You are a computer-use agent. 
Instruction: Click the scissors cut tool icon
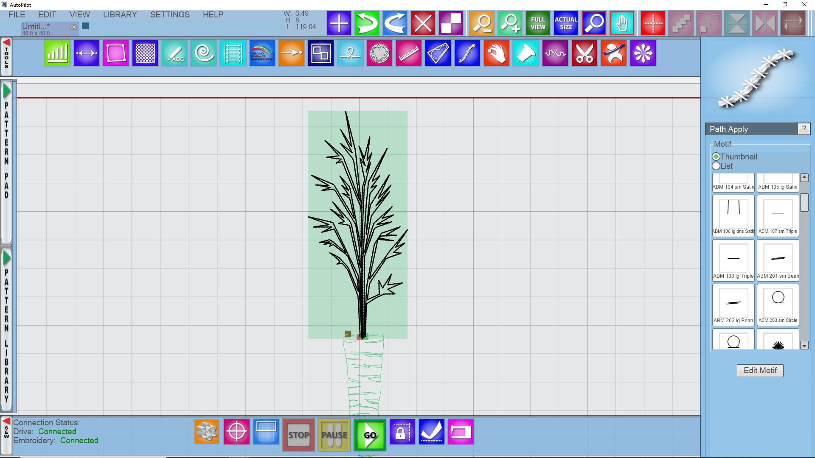point(584,53)
